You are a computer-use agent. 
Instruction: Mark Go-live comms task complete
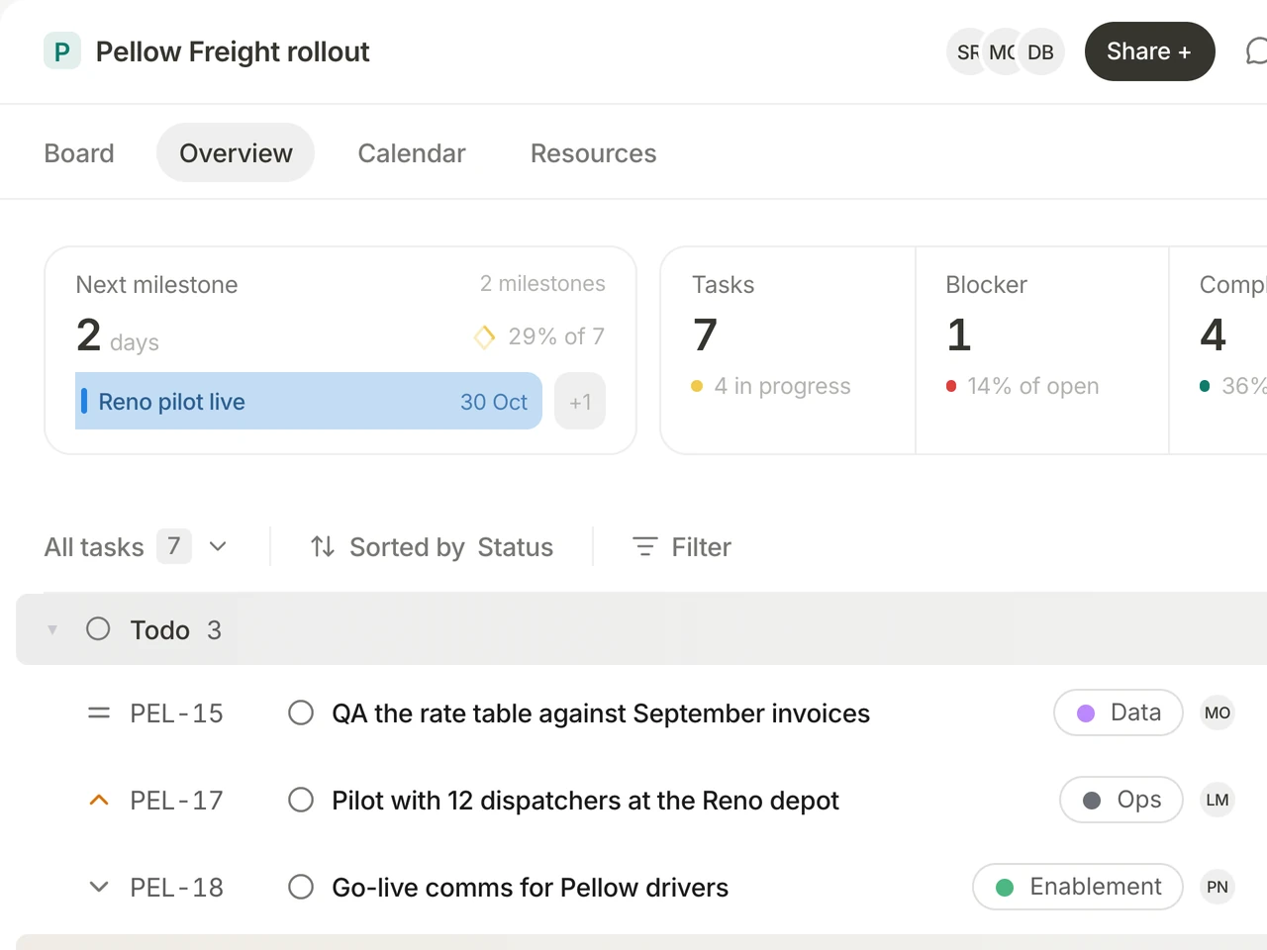click(x=301, y=887)
